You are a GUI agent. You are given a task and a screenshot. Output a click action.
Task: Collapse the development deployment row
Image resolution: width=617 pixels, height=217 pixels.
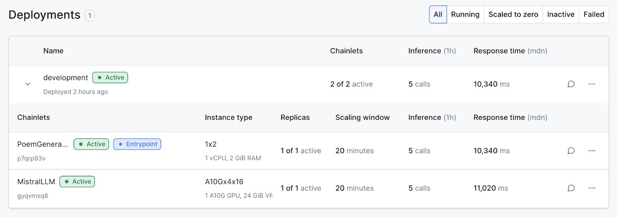tap(27, 84)
